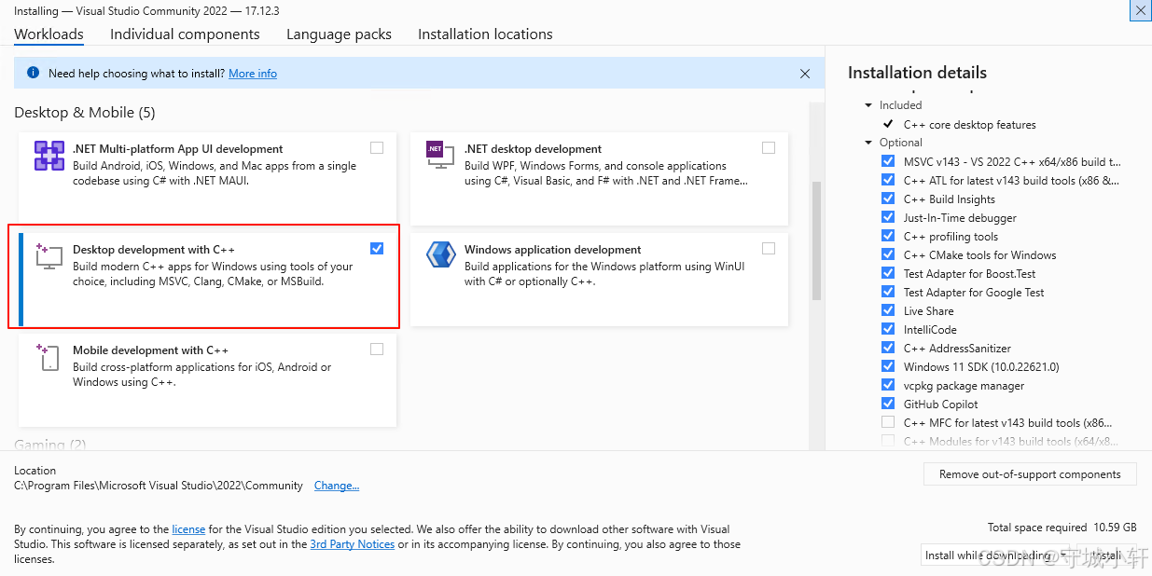The width and height of the screenshot is (1152, 576).
Task: Close the Visual Studio installer window
Action: 1140,10
